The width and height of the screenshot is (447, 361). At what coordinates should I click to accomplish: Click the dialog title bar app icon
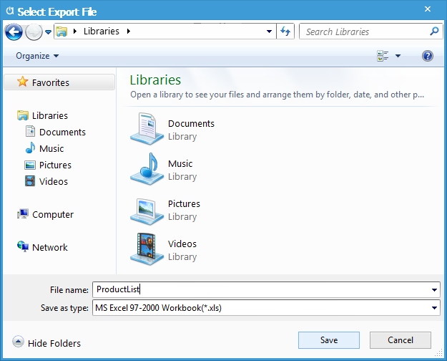click(x=10, y=11)
